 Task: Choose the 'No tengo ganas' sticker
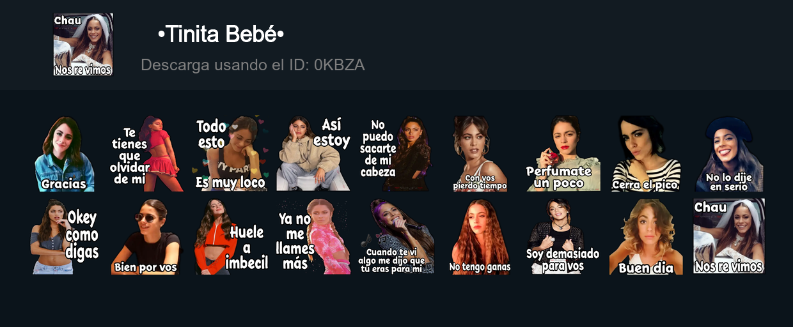[x=480, y=236]
